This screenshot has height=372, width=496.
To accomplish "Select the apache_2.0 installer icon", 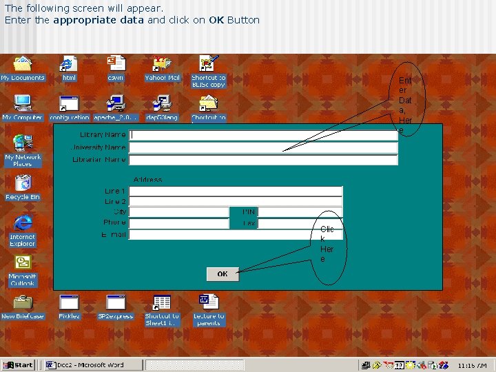I will (116, 108).
